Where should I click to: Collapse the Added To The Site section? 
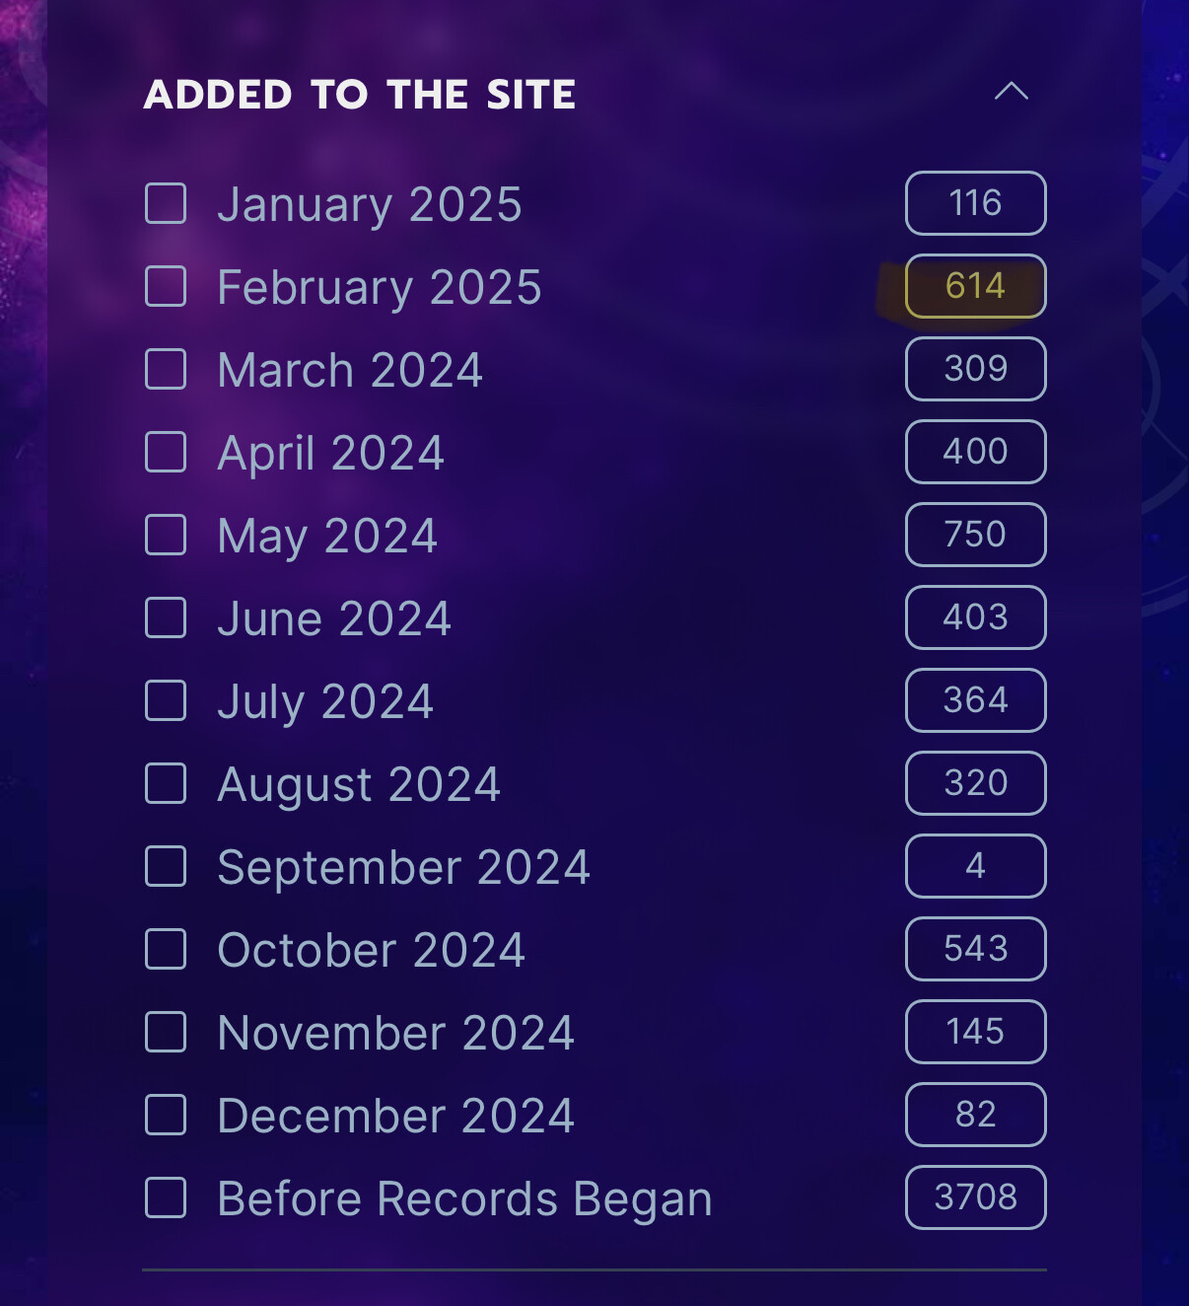[1011, 92]
